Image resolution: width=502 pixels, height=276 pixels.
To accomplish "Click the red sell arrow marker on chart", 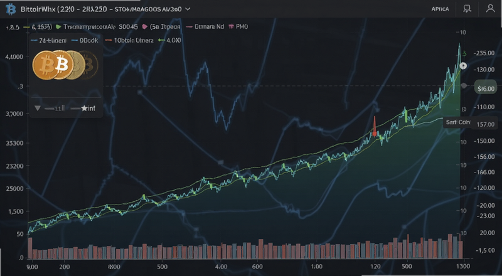I will point(374,126).
